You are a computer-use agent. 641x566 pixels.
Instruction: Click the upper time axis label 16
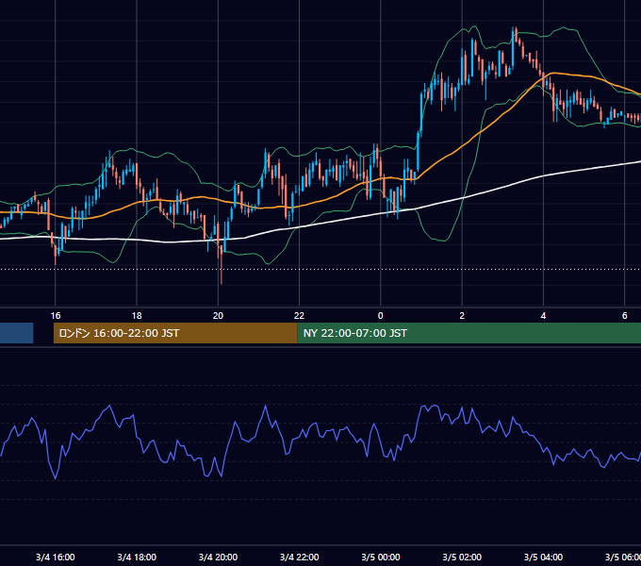pyautogui.click(x=56, y=316)
